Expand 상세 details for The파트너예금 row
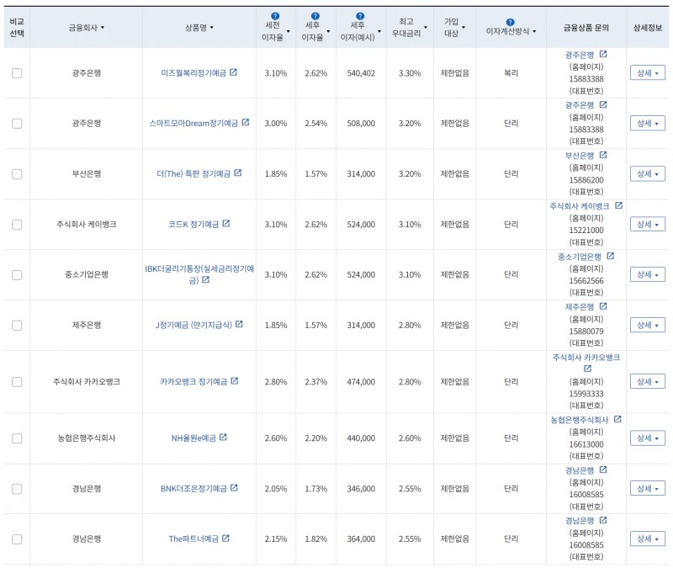Image resolution: width=673 pixels, height=573 pixels. tap(647, 539)
